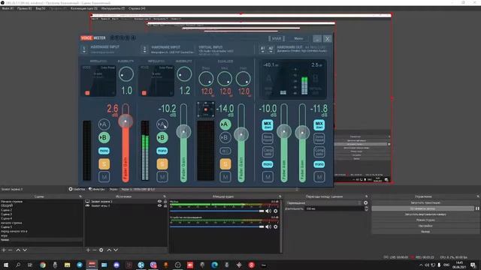
Task: Click the second hardware input Audibility knob
Action: point(184,73)
